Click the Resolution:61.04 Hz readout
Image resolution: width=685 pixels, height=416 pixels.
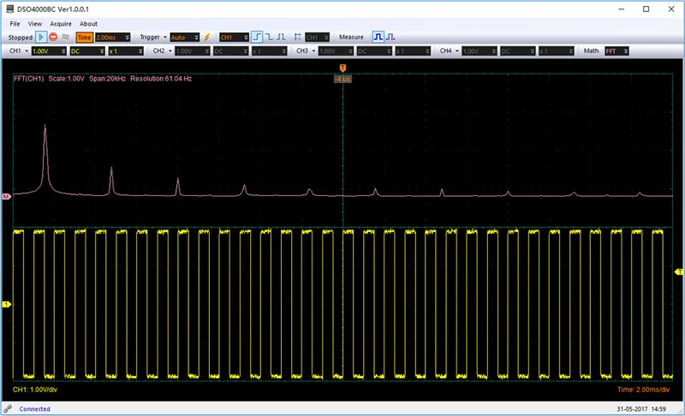161,79
